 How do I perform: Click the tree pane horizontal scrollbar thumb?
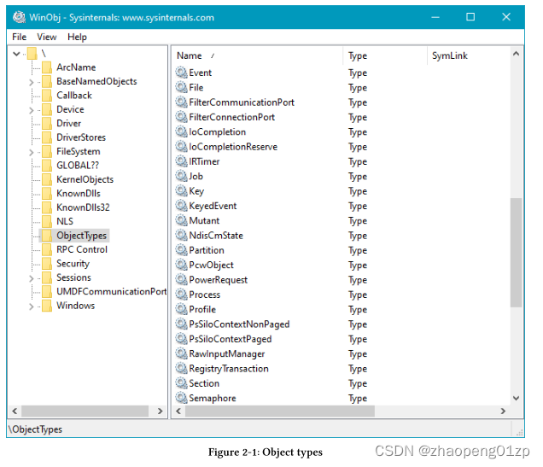(85, 411)
